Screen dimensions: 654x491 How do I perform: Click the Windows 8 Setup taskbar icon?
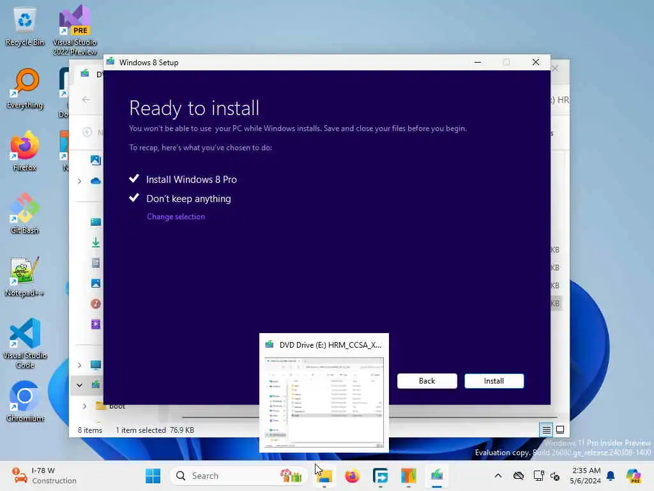coord(437,476)
